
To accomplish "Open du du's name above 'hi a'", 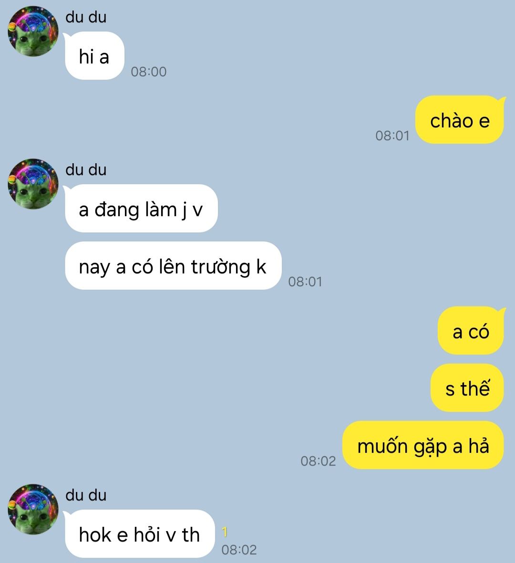I will pos(86,17).
